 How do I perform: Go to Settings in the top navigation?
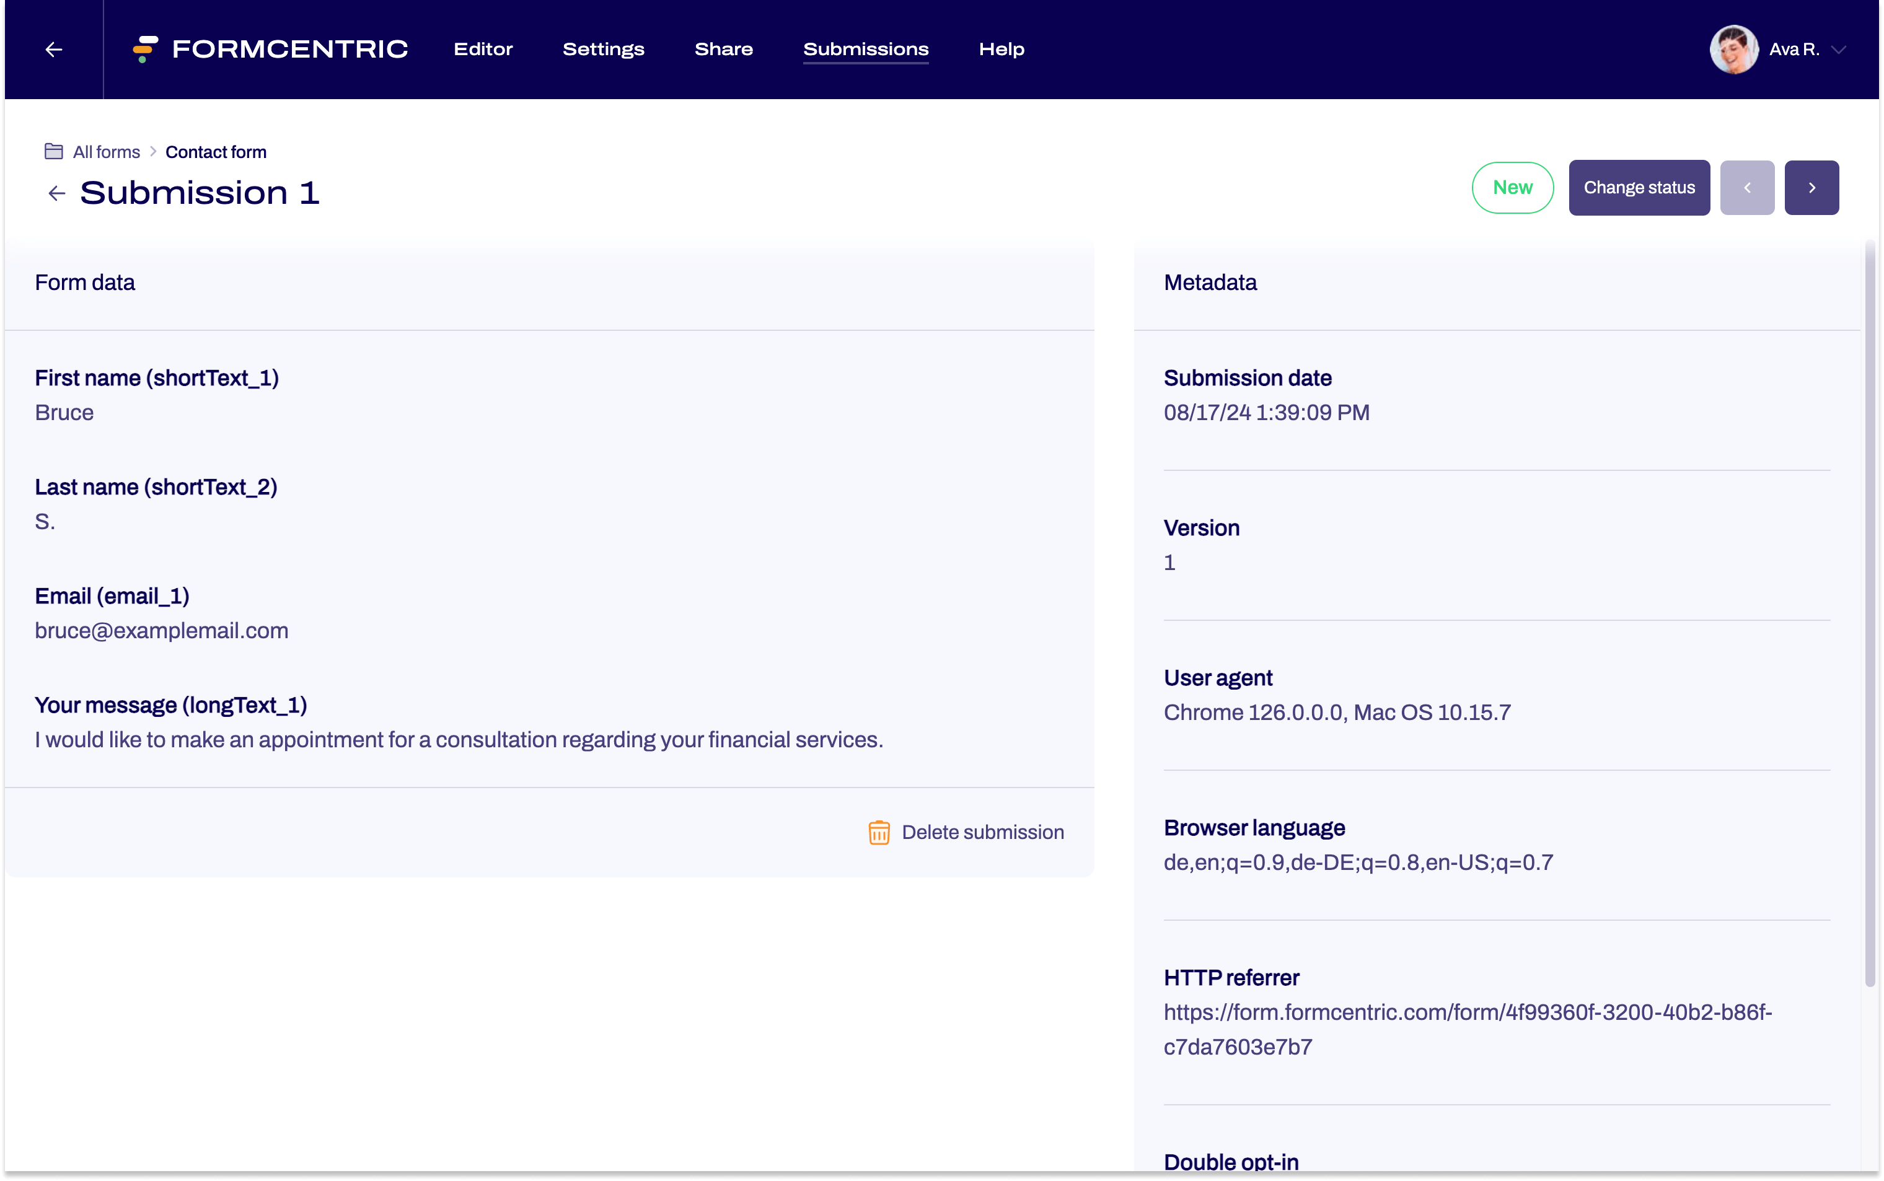(603, 48)
